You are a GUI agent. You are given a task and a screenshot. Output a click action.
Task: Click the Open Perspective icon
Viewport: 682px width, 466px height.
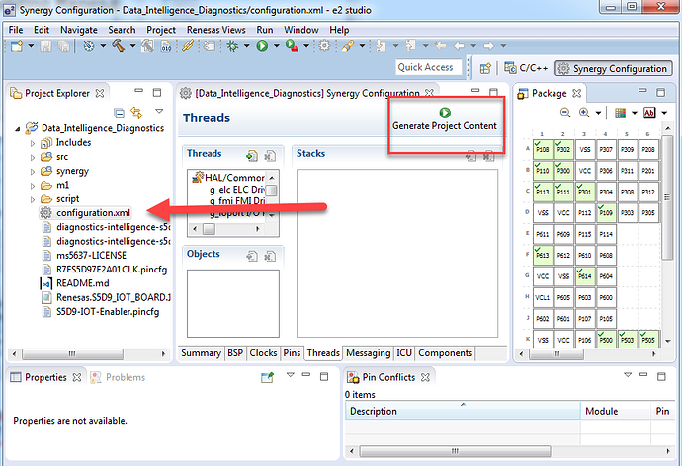tap(485, 68)
